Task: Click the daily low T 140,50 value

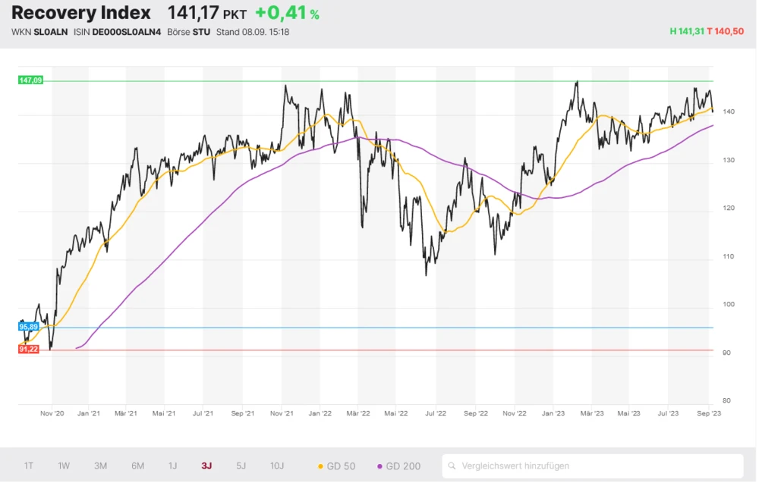Action: click(727, 31)
